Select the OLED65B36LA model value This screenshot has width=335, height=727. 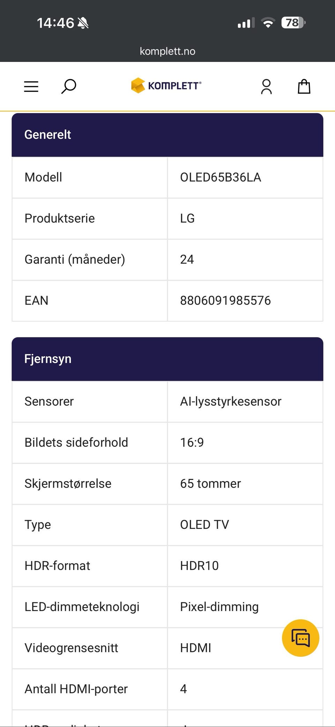221,177
